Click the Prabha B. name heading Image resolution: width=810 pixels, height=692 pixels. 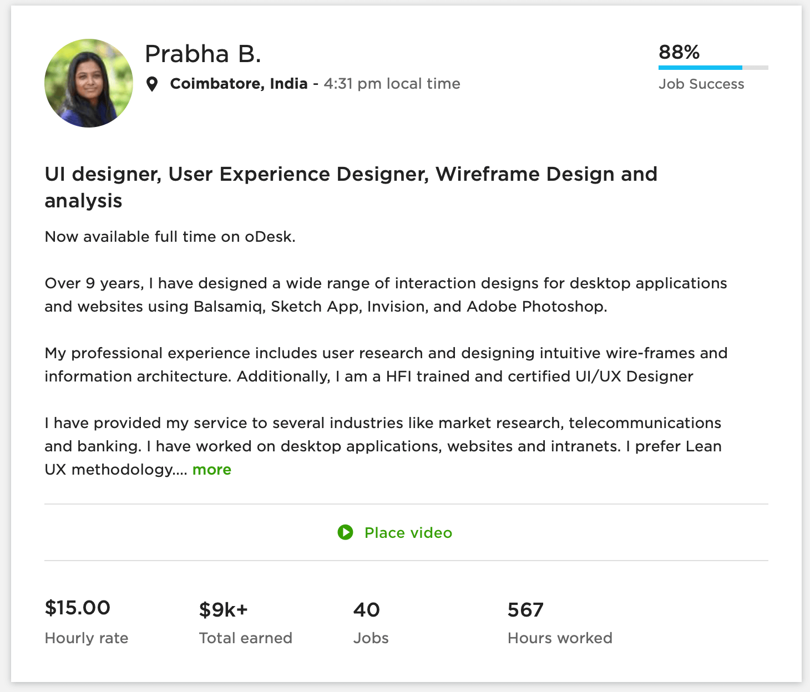pos(202,54)
